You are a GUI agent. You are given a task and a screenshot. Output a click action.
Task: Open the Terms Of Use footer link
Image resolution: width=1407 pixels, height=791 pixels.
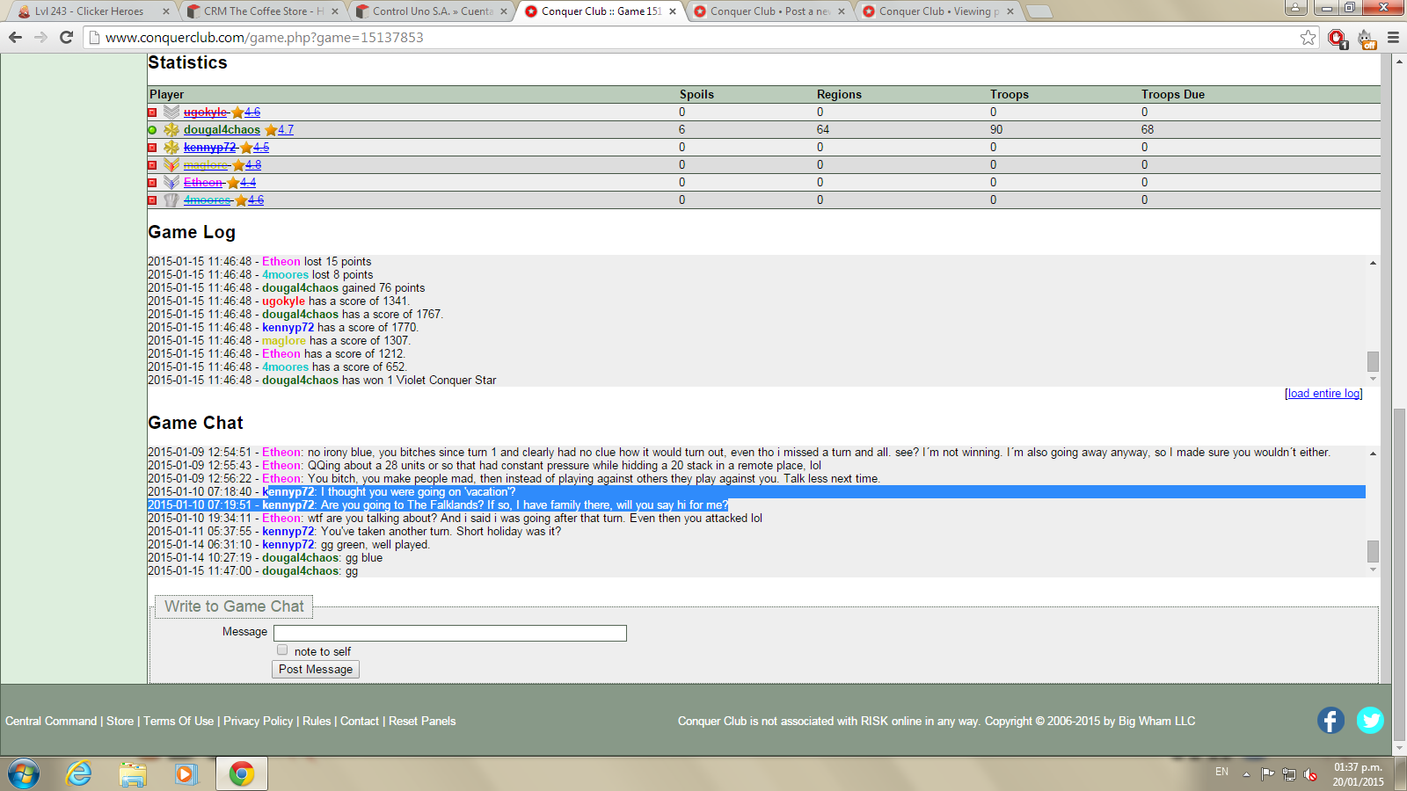pyautogui.click(x=179, y=722)
